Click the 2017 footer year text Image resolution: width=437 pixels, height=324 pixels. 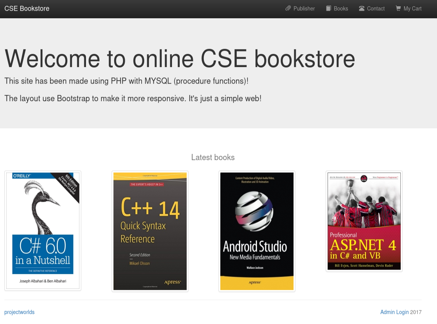(x=416, y=312)
